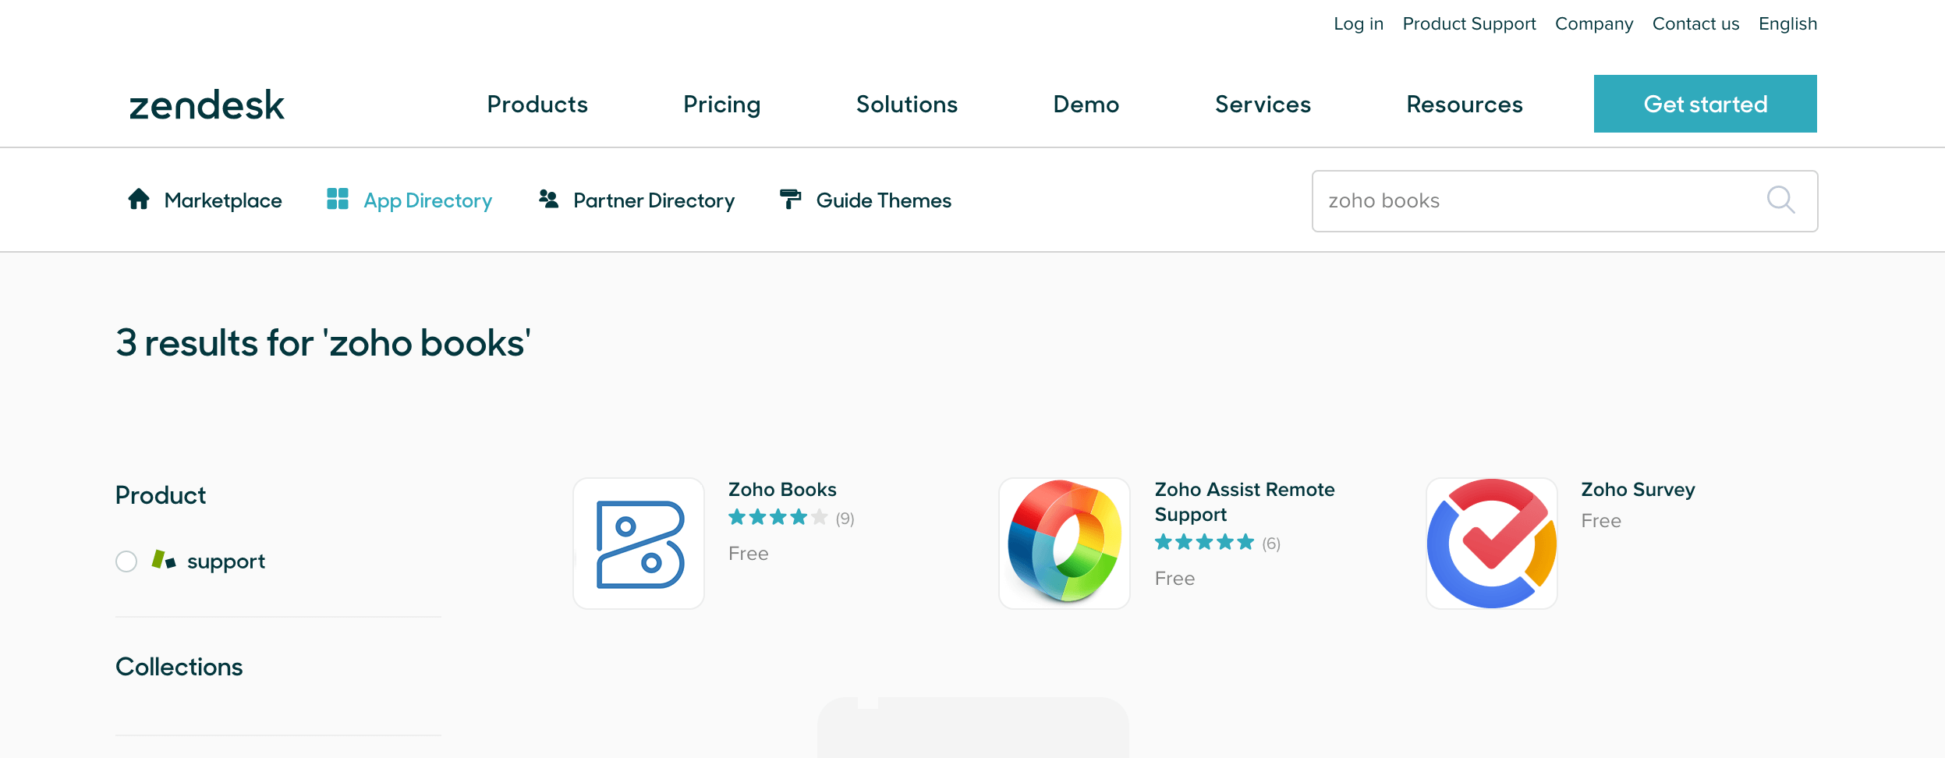The image size is (1945, 758).
Task: Click the Zoho Books star rating
Action: 778,518
